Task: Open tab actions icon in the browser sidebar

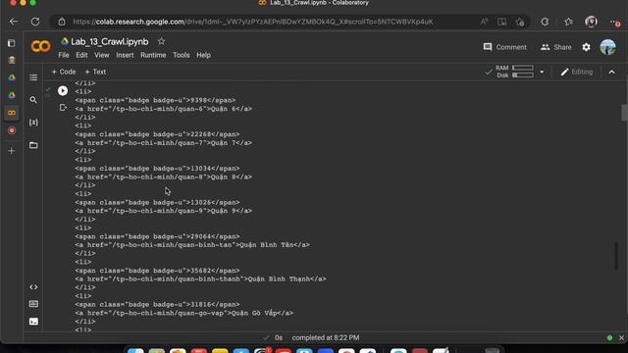Action: (12, 43)
